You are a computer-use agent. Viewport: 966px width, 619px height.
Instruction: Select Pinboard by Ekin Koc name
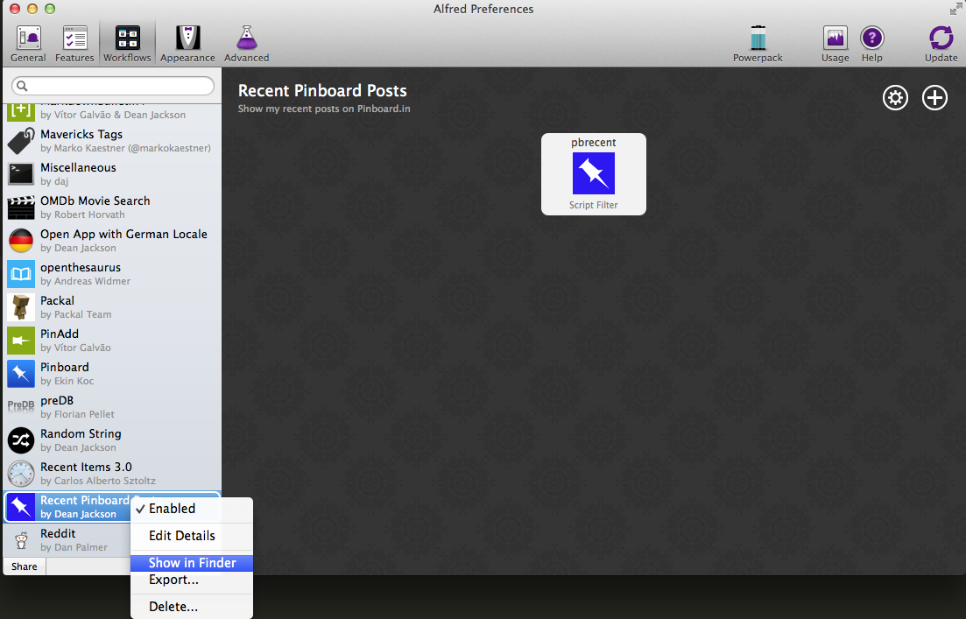coord(65,367)
